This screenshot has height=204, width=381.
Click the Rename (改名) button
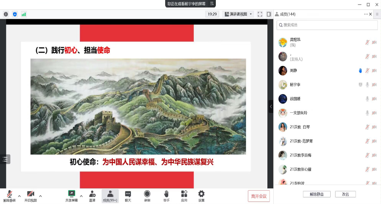click(x=345, y=194)
